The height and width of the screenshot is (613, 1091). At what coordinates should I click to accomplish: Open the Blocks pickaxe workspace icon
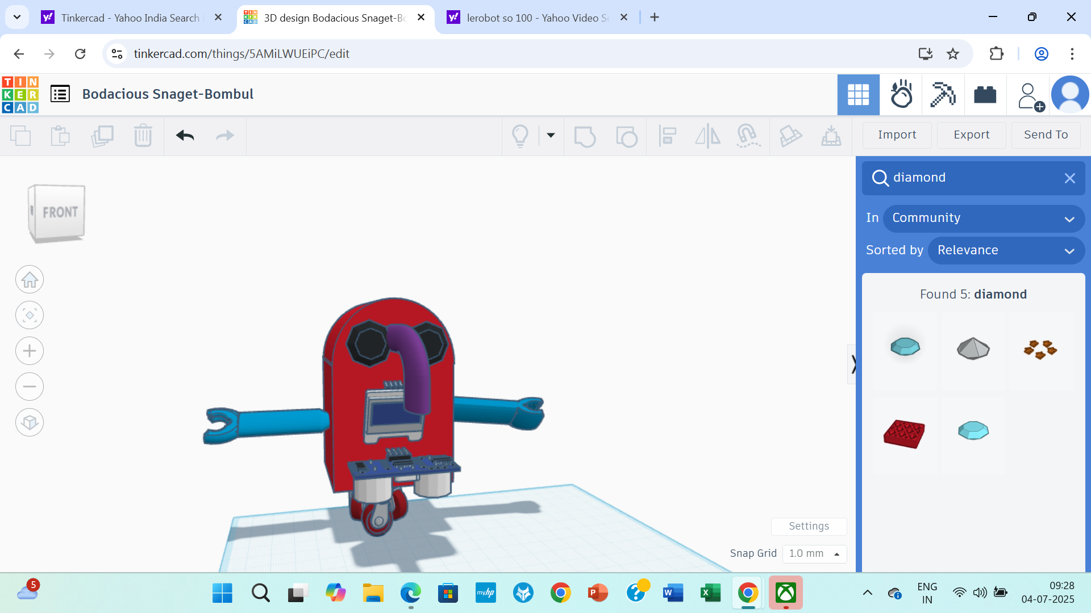[943, 95]
